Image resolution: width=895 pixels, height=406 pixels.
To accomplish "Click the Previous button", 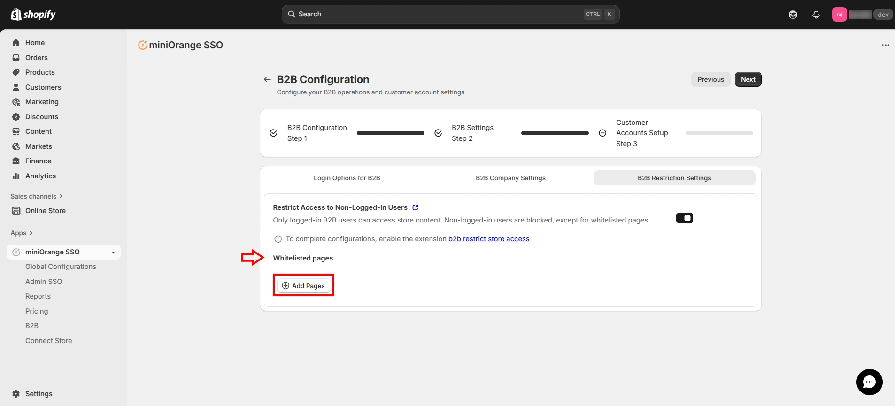I will (710, 79).
